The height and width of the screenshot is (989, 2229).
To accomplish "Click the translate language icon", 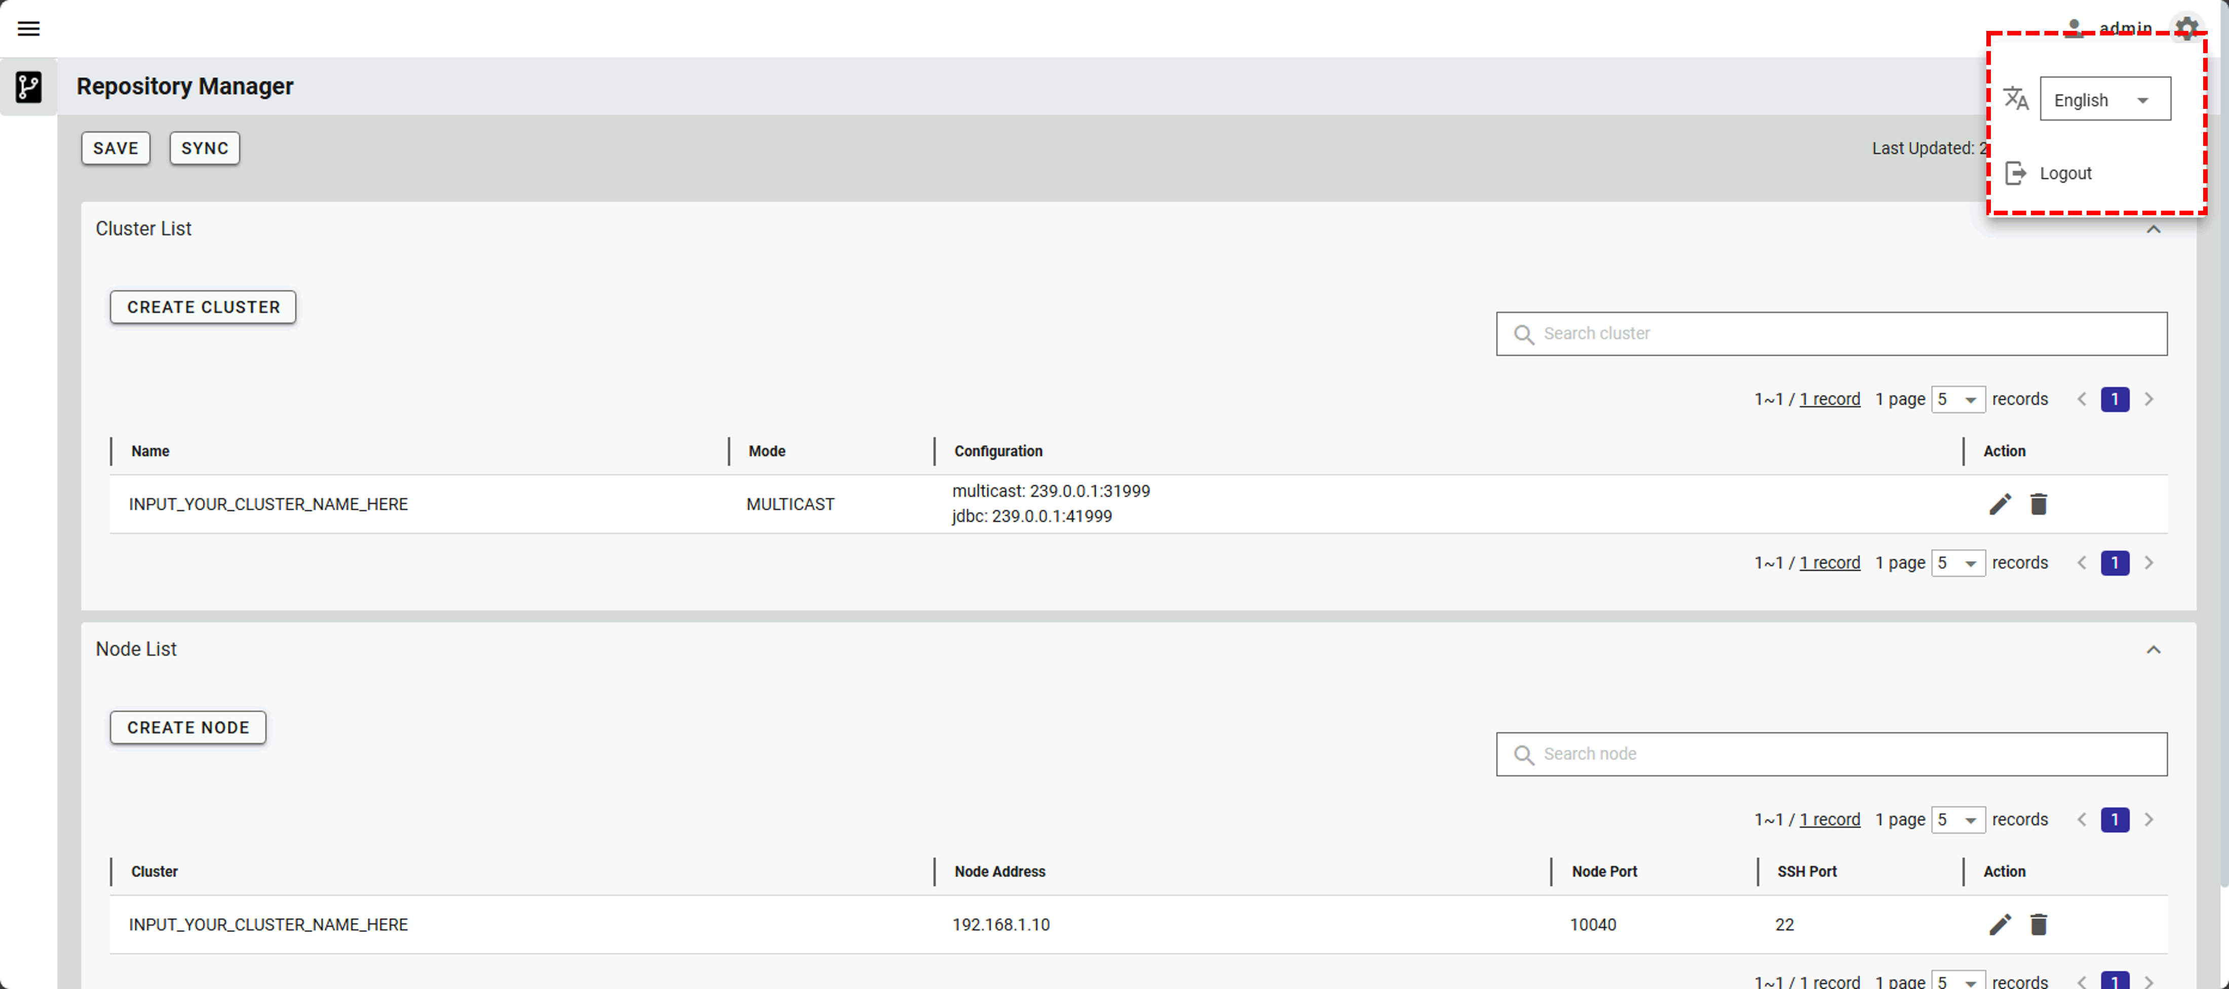I will pos(2016,99).
